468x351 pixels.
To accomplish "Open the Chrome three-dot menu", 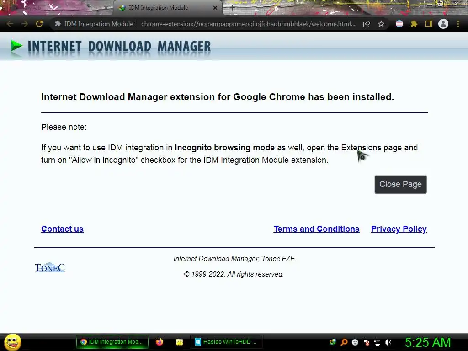I will pos(458,24).
